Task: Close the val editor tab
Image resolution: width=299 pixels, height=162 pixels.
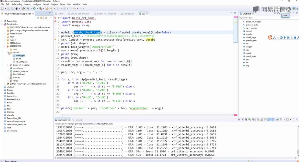Action: click(147, 14)
